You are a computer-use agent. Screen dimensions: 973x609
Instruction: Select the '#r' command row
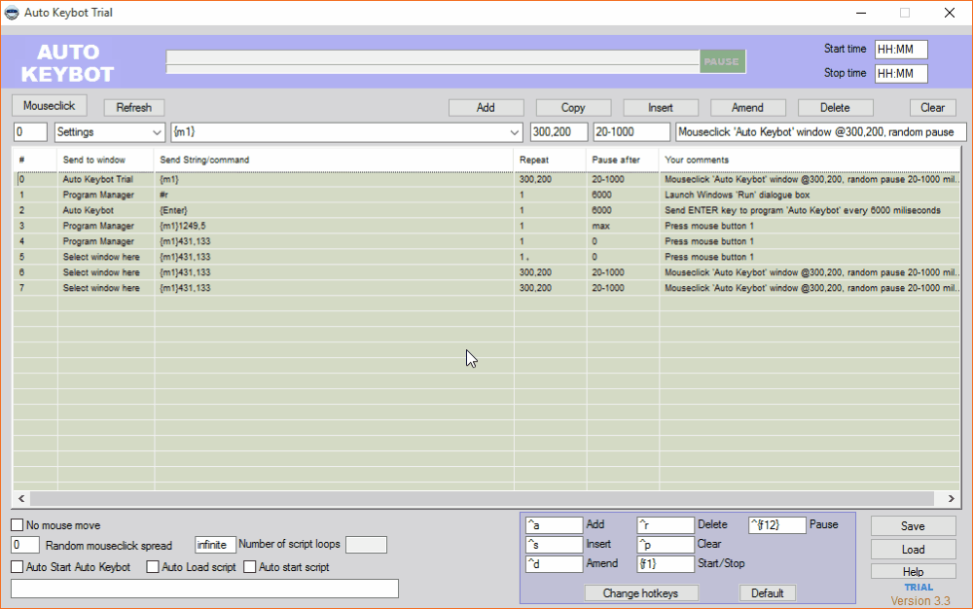pyautogui.click(x=486, y=195)
